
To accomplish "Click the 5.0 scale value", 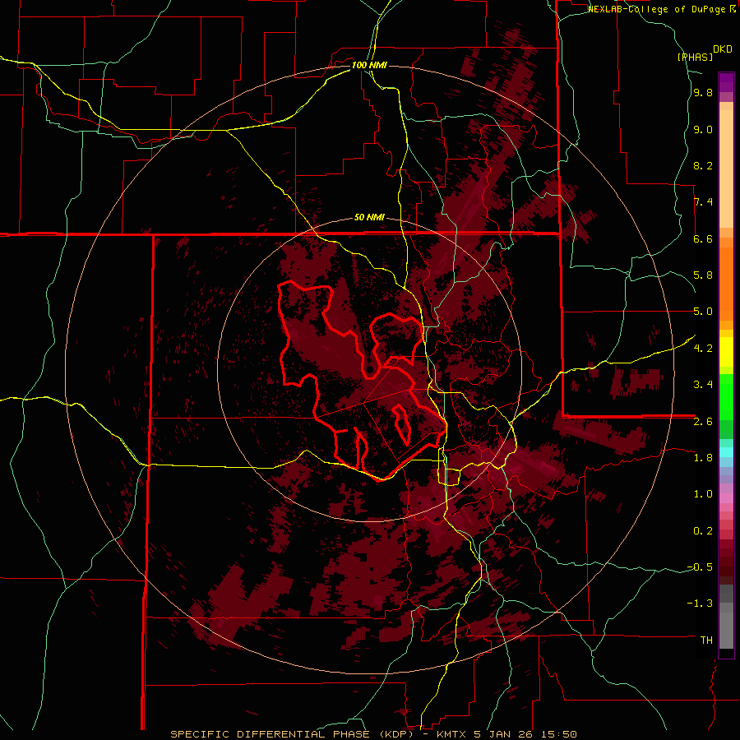I will tap(703, 312).
